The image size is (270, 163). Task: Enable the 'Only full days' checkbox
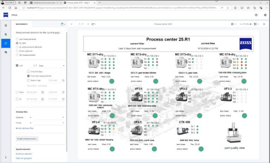(x=29, y=71)
